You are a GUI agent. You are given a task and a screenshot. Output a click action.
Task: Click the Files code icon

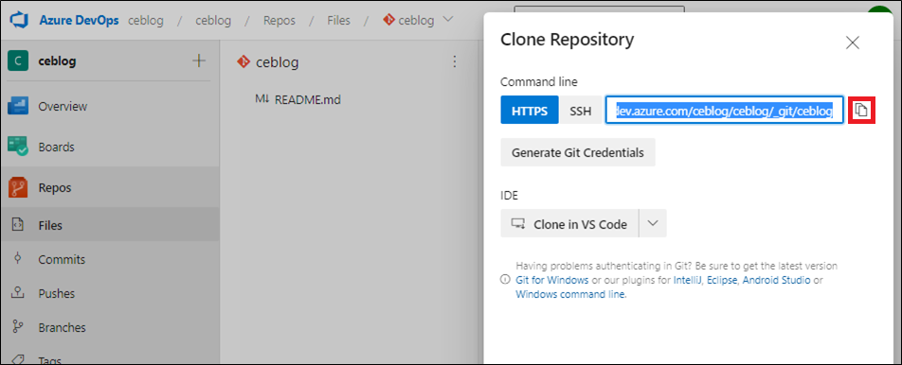pyautogui.click(x=17, y=225)
